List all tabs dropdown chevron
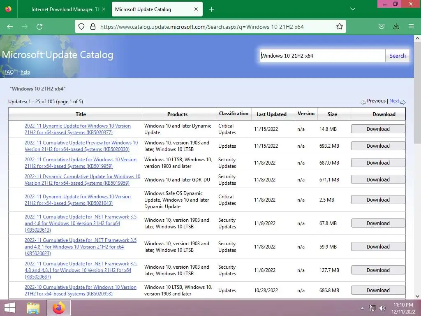The height and width of the screenshot is (316, 421). [x=353, y=9]
